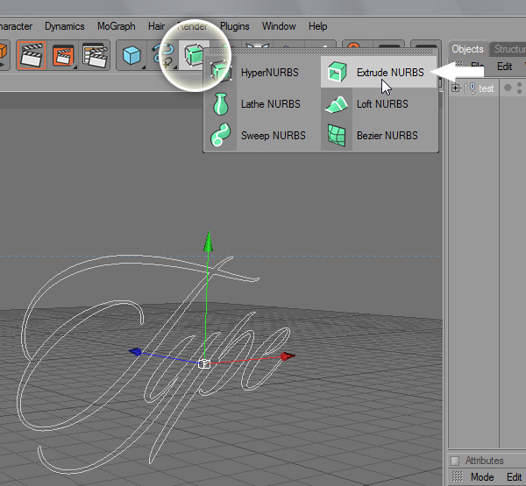Open the Plugins menu
Viewport: 526px width, 486px height.
coord(235,26)
